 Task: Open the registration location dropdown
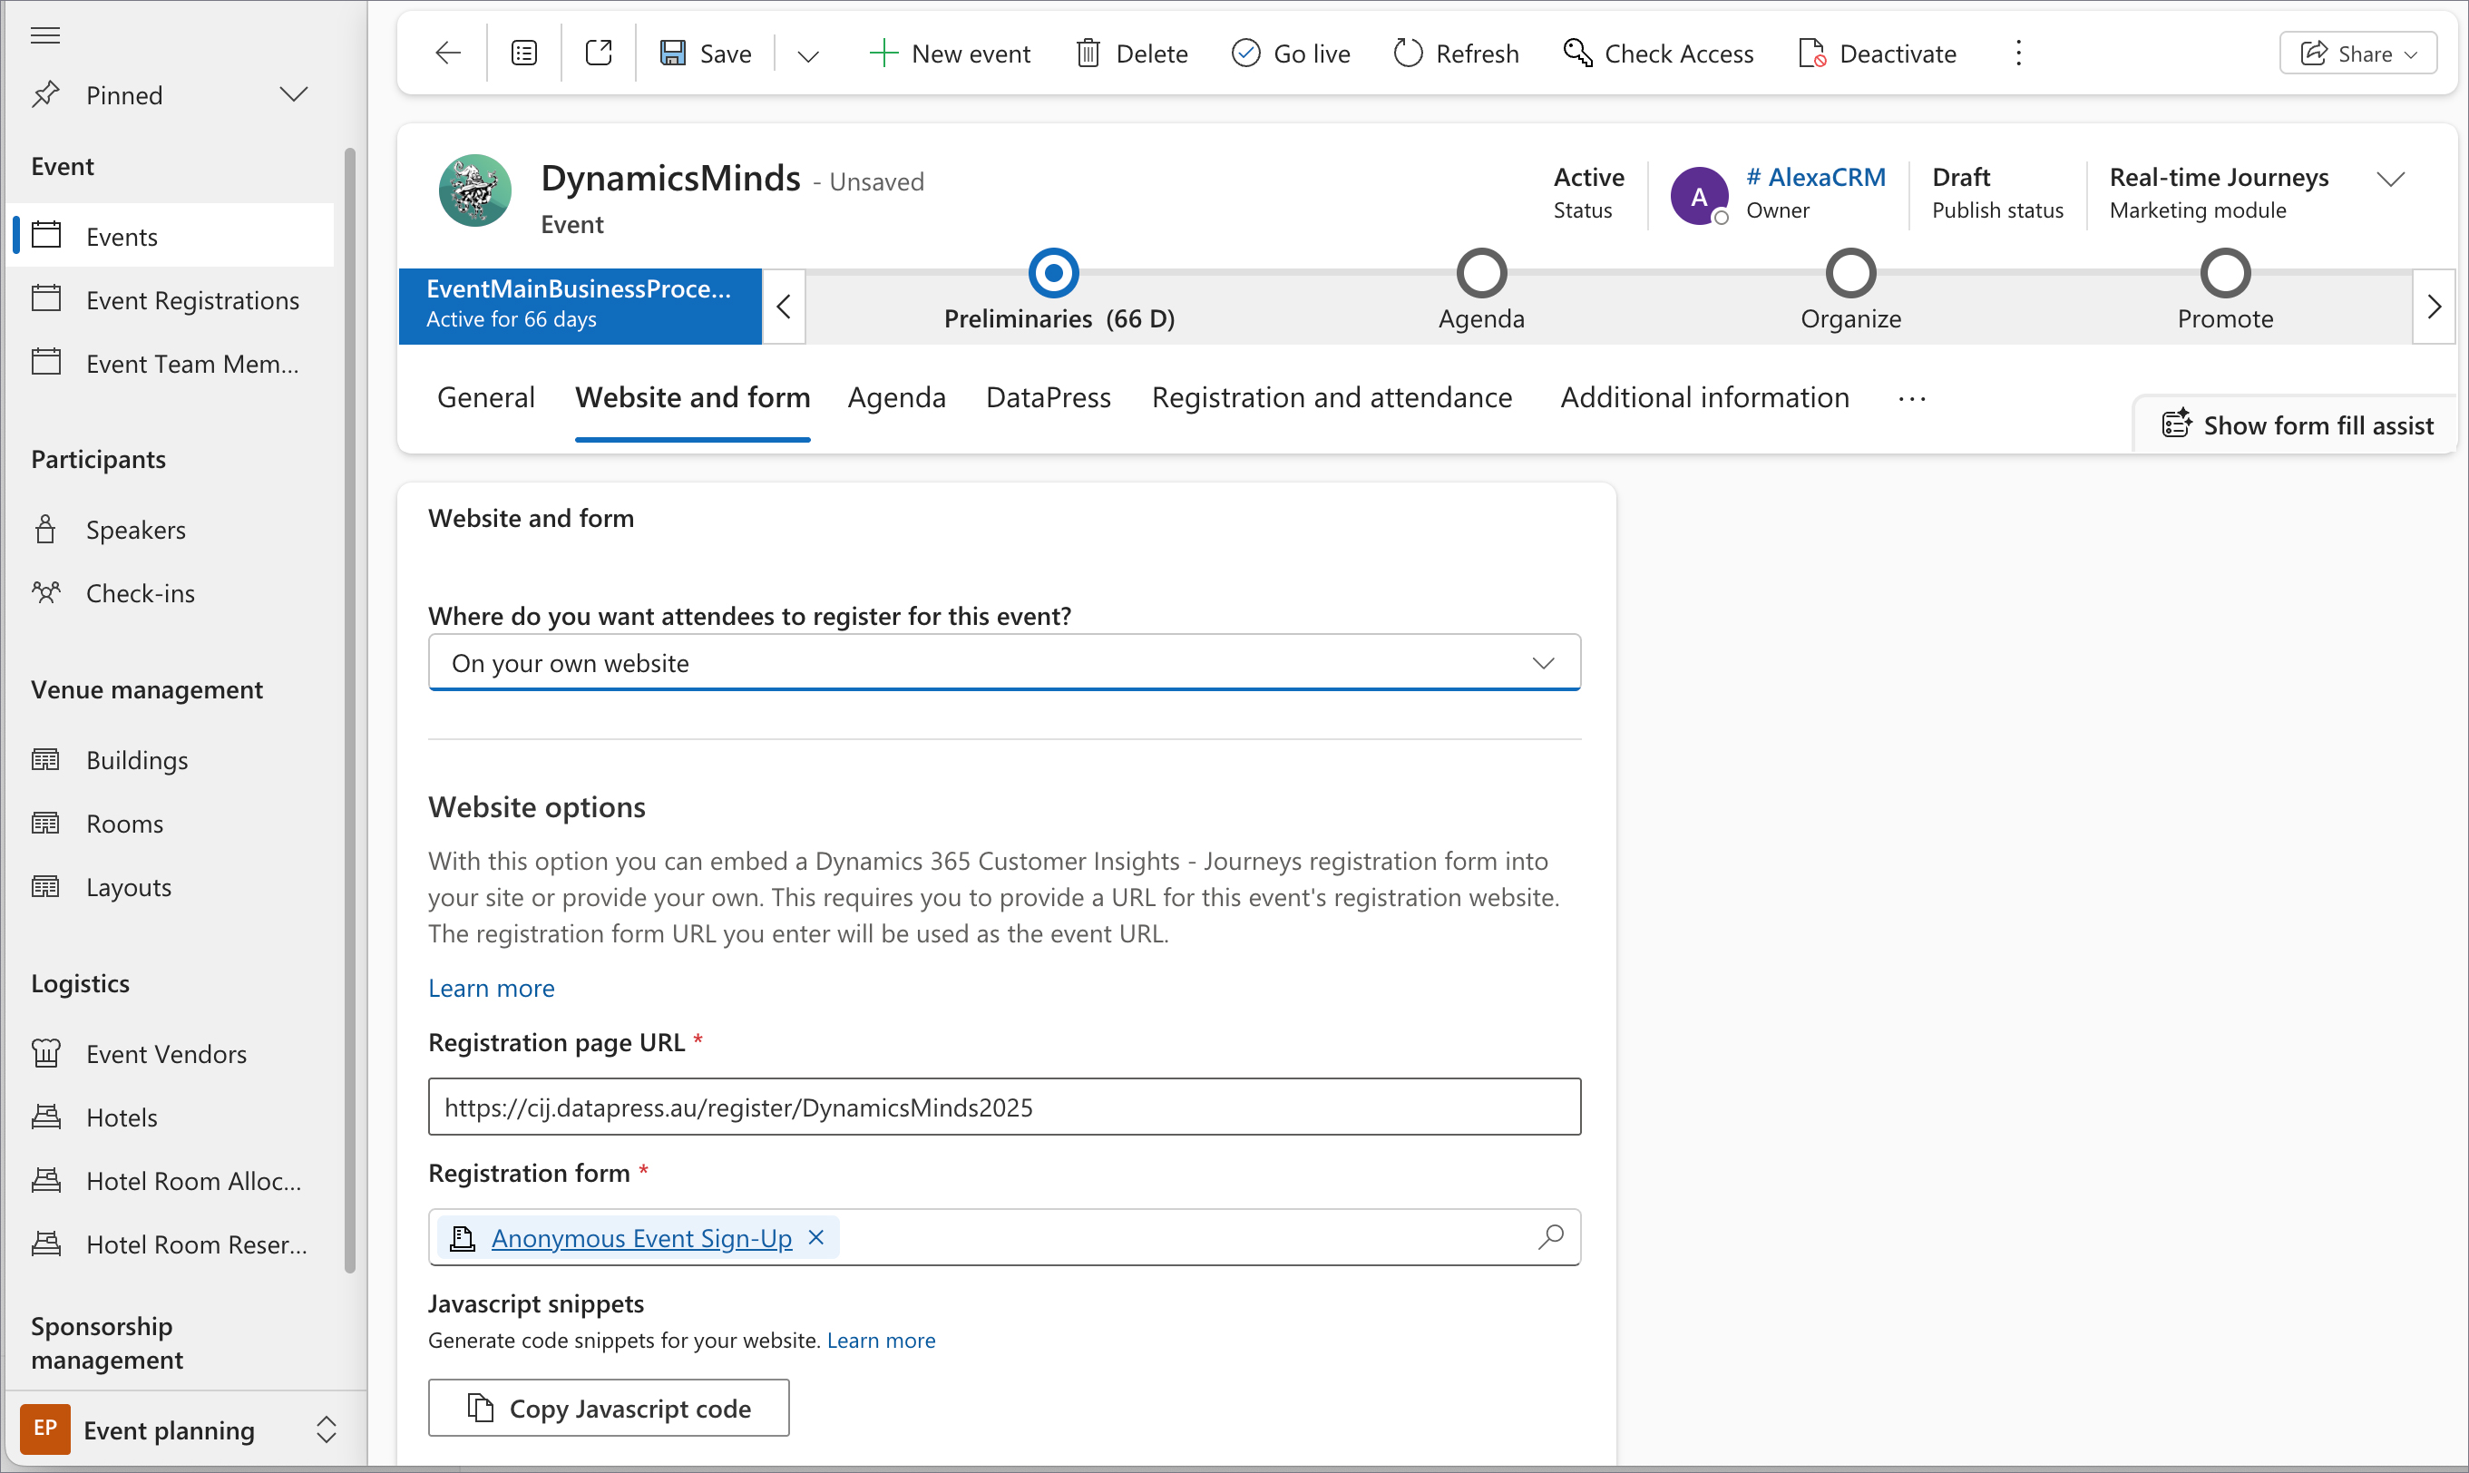click(x=1004, y=662)
